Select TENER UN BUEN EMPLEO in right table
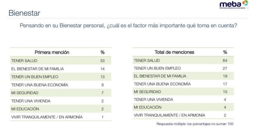Viewport: 260px width, 129px height. pyautogui.click(x=157, y=68)
